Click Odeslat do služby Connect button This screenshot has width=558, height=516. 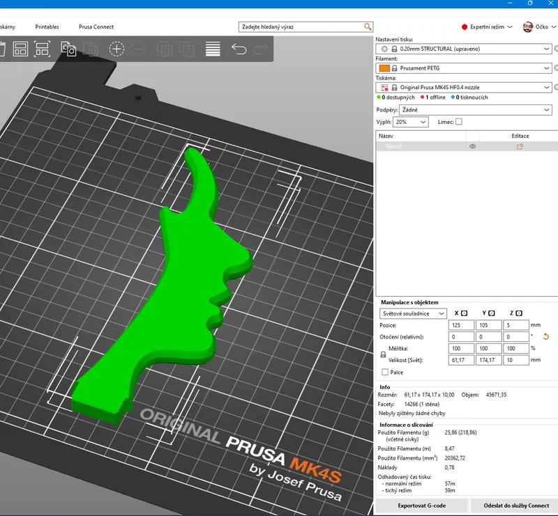pyautogui.click(x=516, y=506)
